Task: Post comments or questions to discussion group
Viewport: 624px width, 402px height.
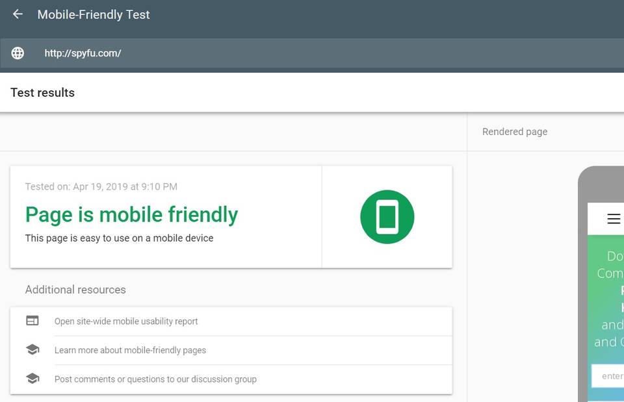Action: (231, 379)
